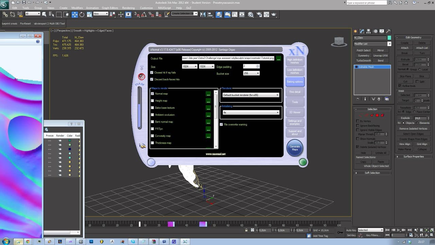
Task: Click the browse button for xNormal Output File
Action: click(279, 59)
